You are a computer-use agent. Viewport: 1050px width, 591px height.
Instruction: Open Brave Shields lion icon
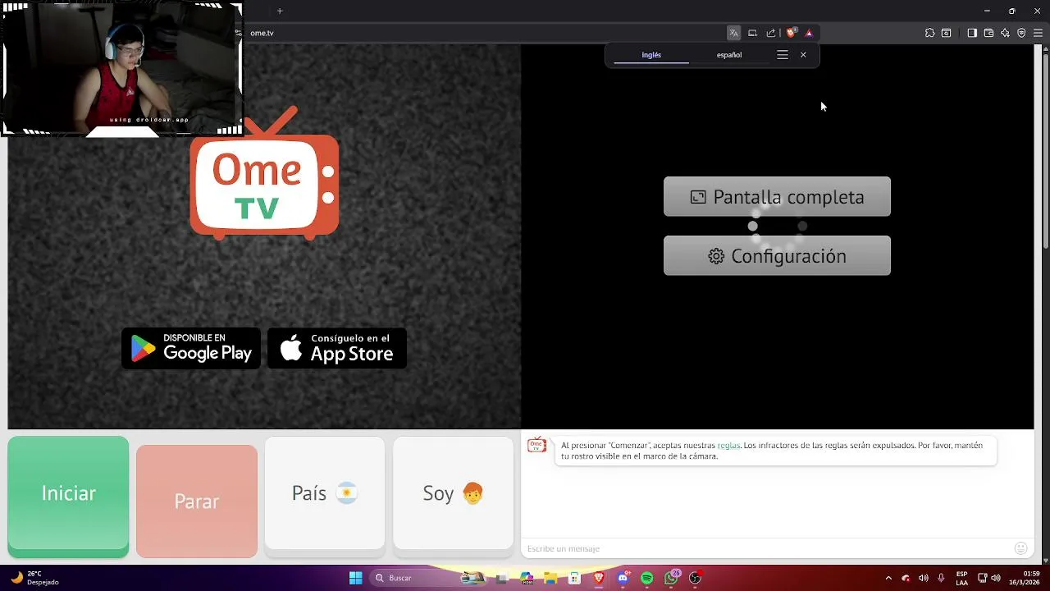tap(791, 33)
